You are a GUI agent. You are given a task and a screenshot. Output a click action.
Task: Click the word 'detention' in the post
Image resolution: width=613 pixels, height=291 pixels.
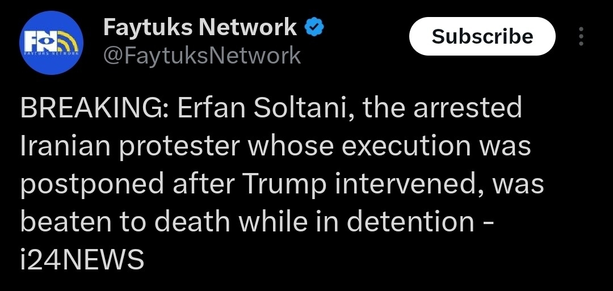[x=410, y=221]
